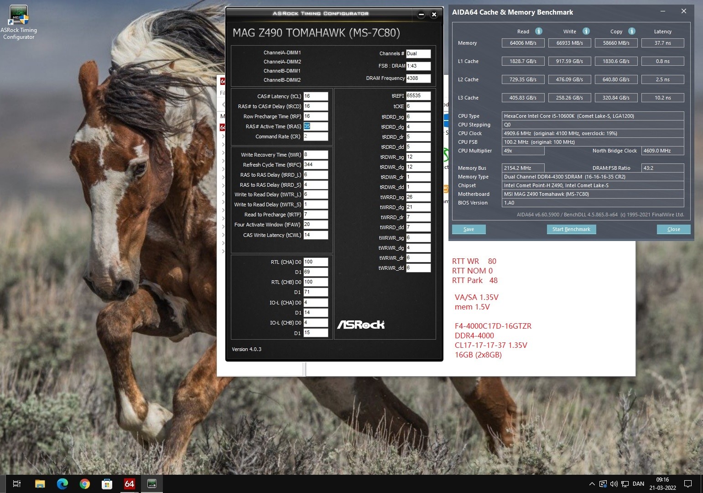Open the volume control tray icon

pyautogui.click(x=614, y=484)
